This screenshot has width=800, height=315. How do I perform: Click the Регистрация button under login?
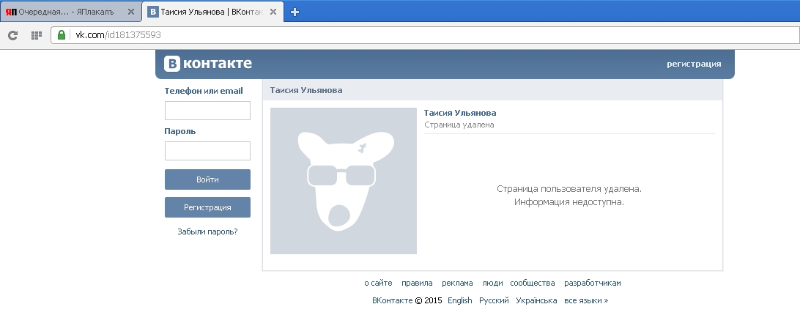207,207
